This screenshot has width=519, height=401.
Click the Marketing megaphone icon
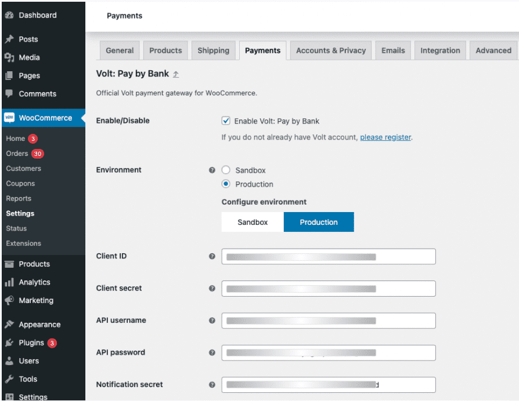click(9, 300)
